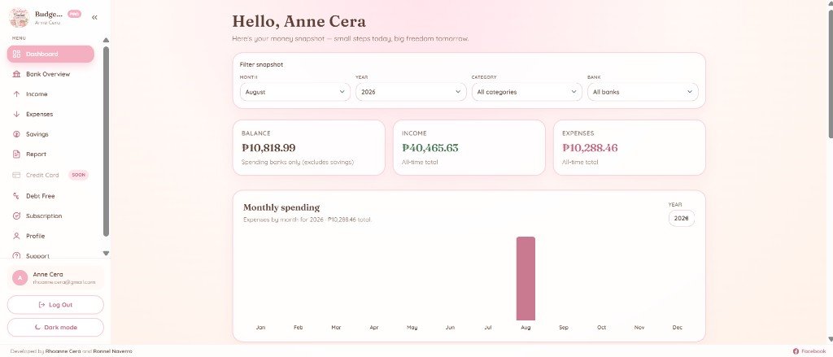This screenshot has height=357, width=833.
Task: Click the Dec label on chart axis
Action: click(x=678, y=328)
